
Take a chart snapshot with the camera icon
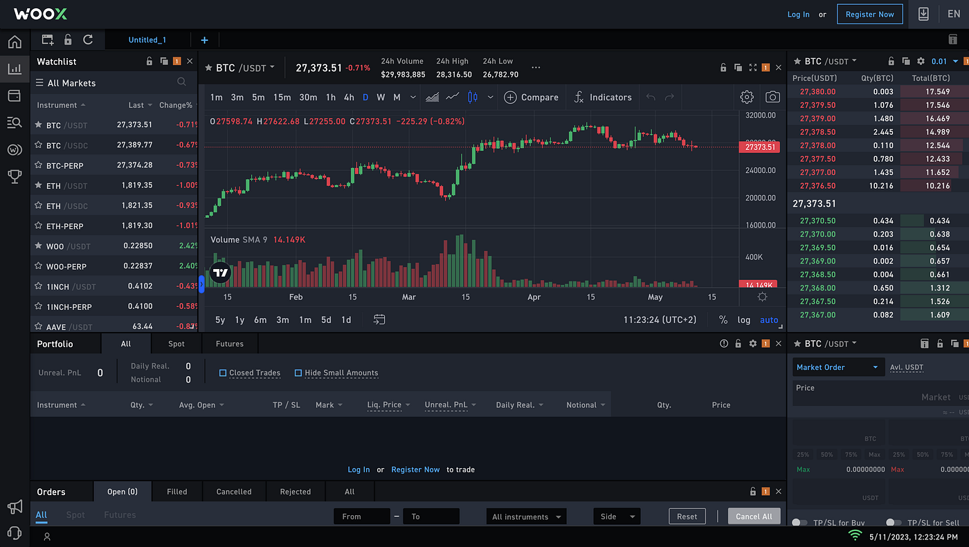click(x=772, y=97)
